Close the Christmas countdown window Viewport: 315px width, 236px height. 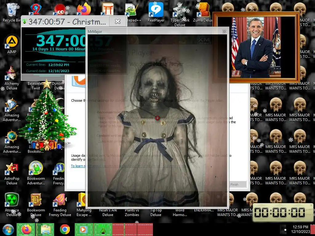[118, 21]
